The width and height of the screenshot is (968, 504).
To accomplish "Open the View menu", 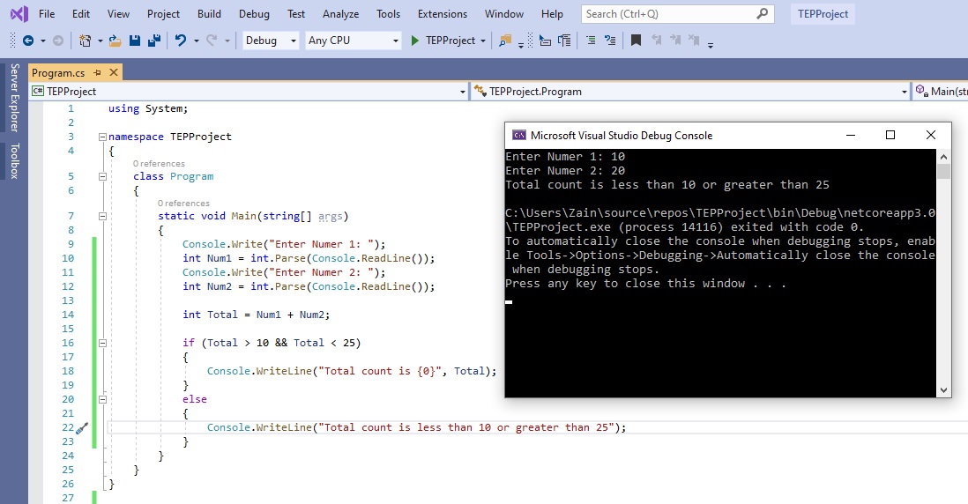I will coord(118,13).
